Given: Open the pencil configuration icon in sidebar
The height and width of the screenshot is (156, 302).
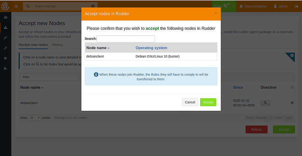Looking at the screenshot, I should pos(5,38).
